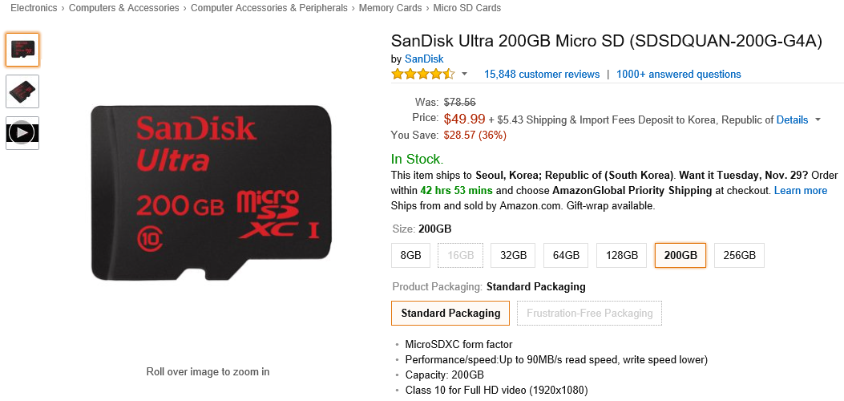Image resolution: width=844 pixels, height=401 pixels.
Task: Select the first front-view product thumbnail
Action: tap(22, 50)
